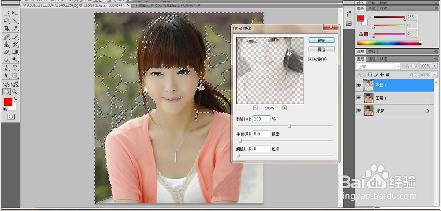Select the Clone Stamp tool
This screenshot has height=211, width=441.
pos(7,45)
